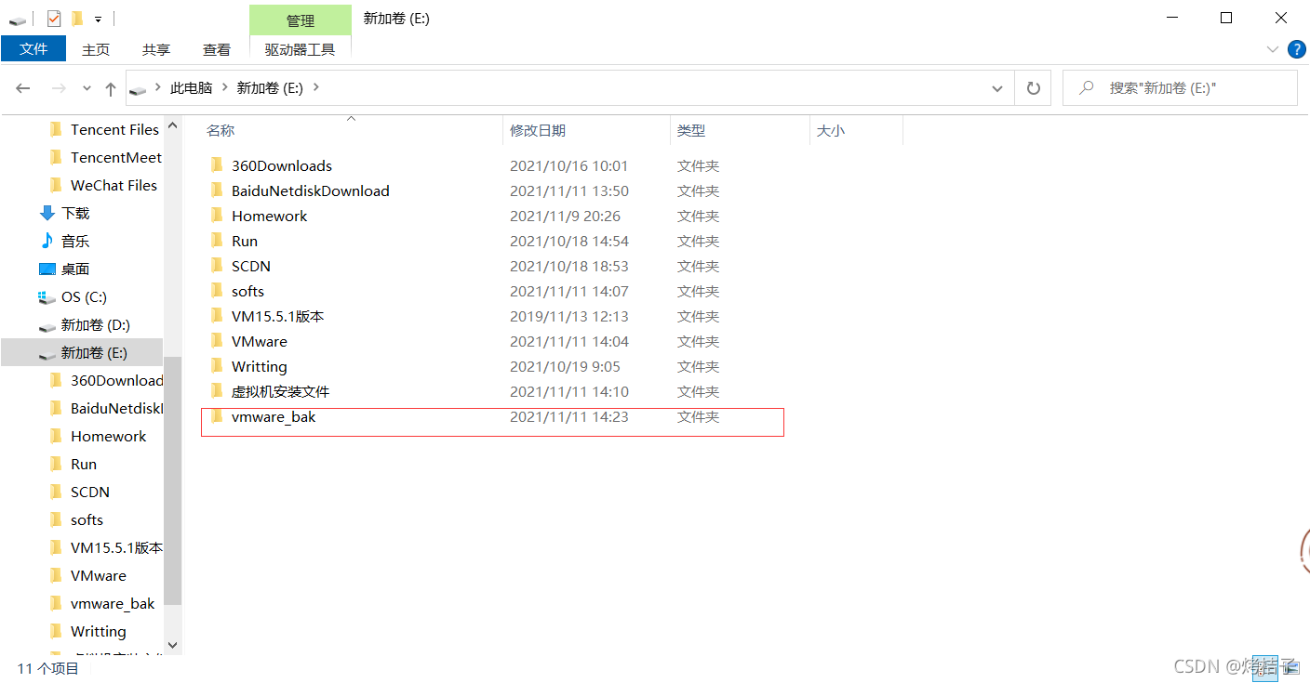
Task: Click the 11 个项目 status bar text
Action: click(48, 668)
